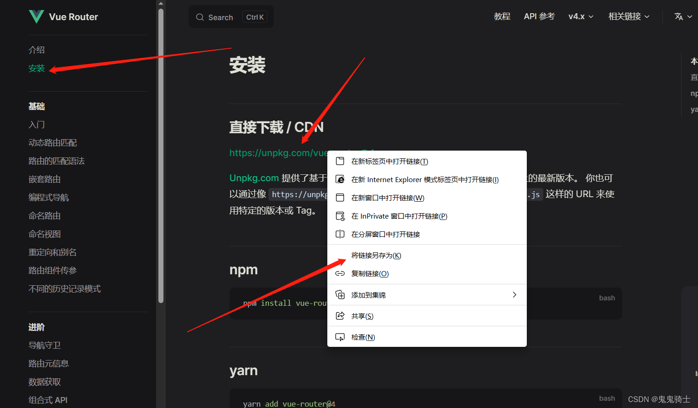
Task: Click the InPrivate window icon
Action: (x=340, y=216)
